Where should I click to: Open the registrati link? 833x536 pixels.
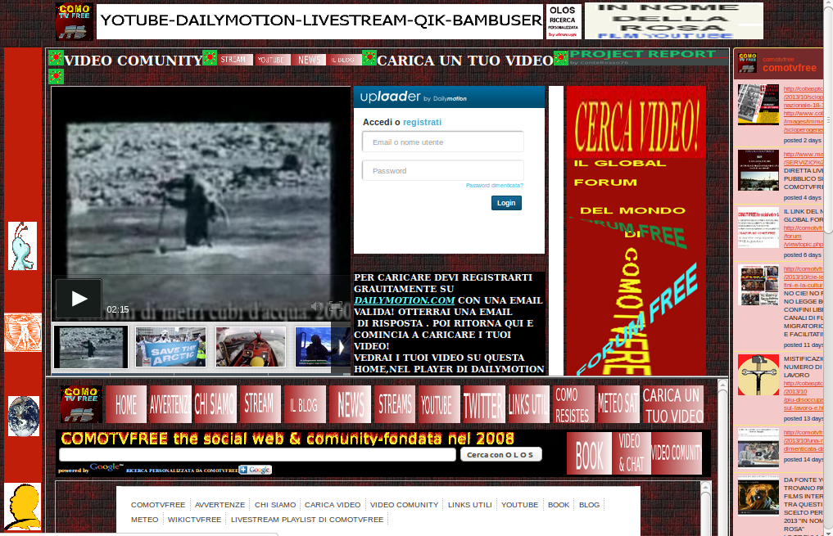[x=422, y=122]
